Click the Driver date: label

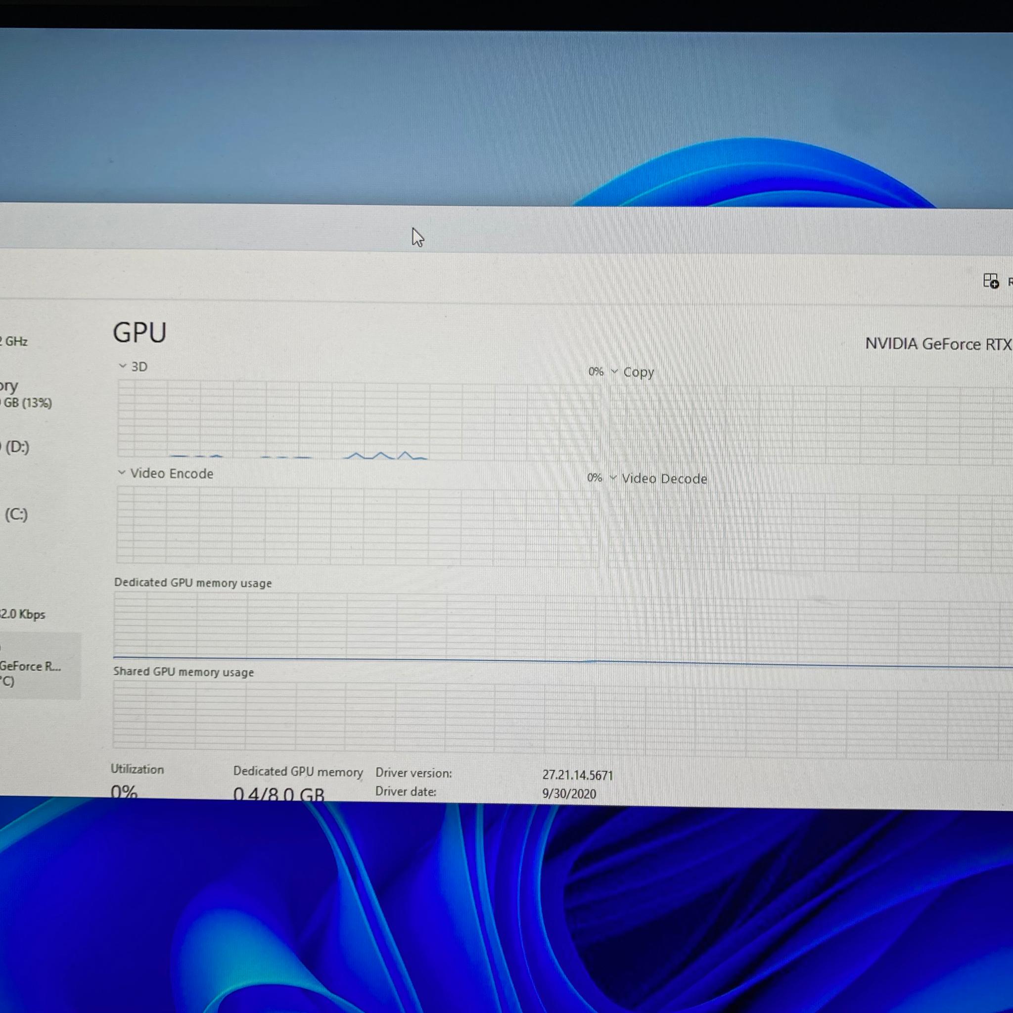tap(406, 791)
